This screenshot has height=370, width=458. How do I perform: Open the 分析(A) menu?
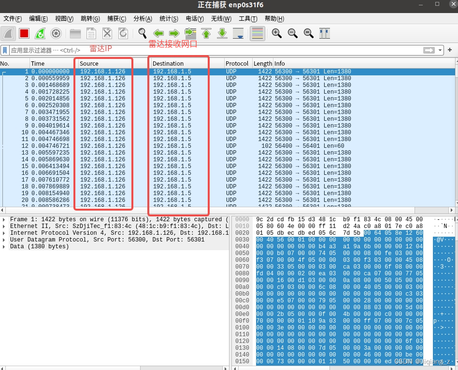(143, 19)
